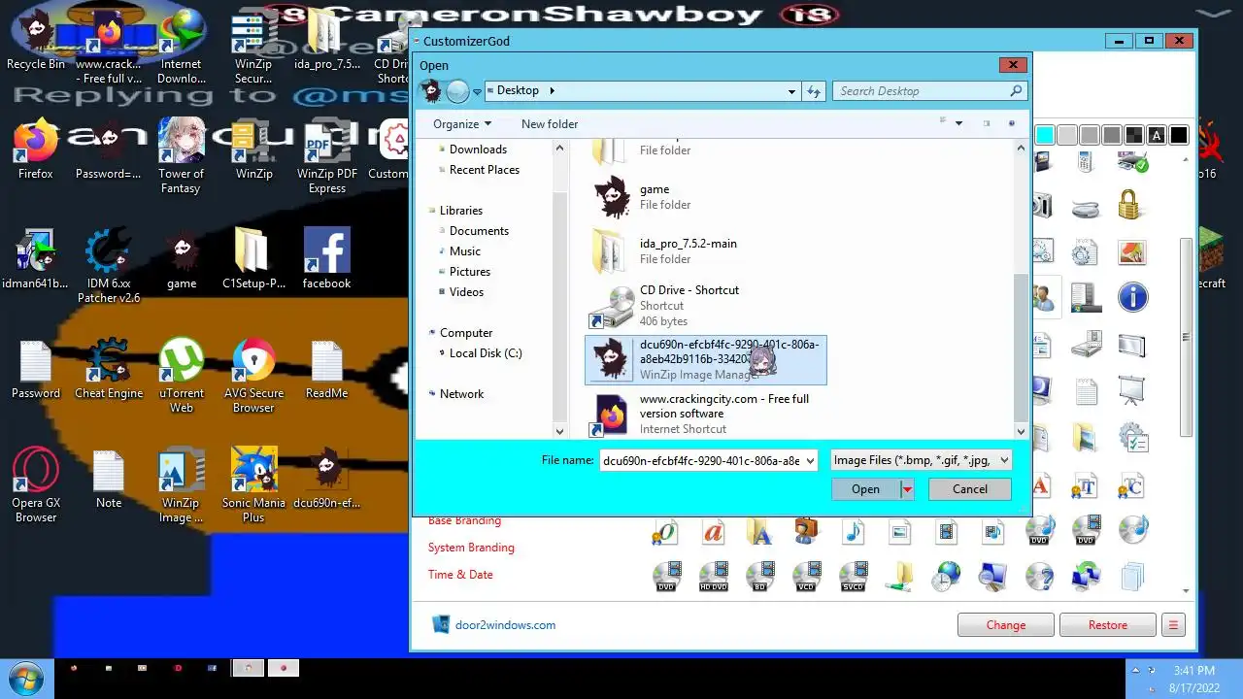1243x699 pixels.
Task: Cancel the Open dialog
Action: 969,489
